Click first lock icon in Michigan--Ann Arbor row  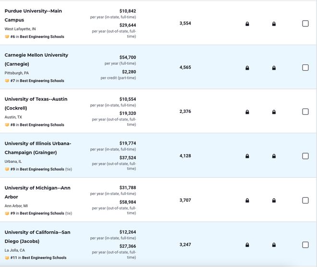click(x=247, y=201)
